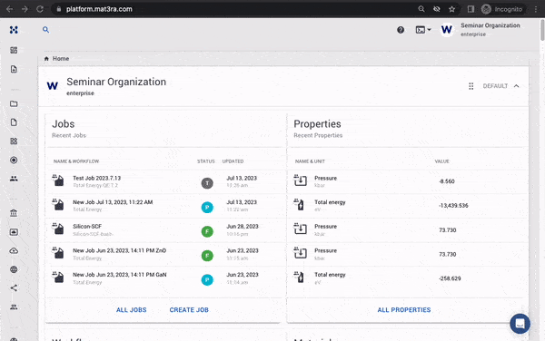
Task: Click the UPDATED column header in Jobs
Action: pyautogui.click(x=233, y=161)
